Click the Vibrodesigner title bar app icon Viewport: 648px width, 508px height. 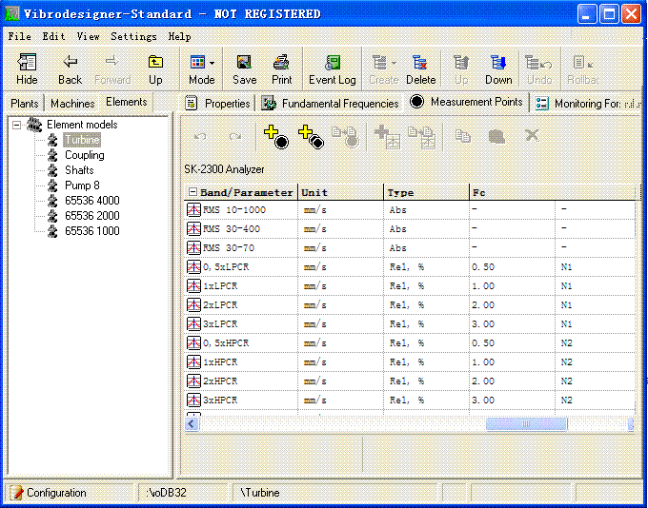click(x=12, y=14)
